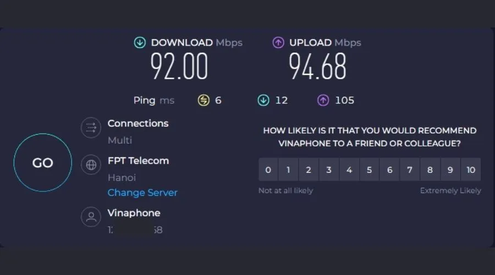
Task: Click the upload arrow icon beside UPLOAD
Action: click(x=278, y=43)
